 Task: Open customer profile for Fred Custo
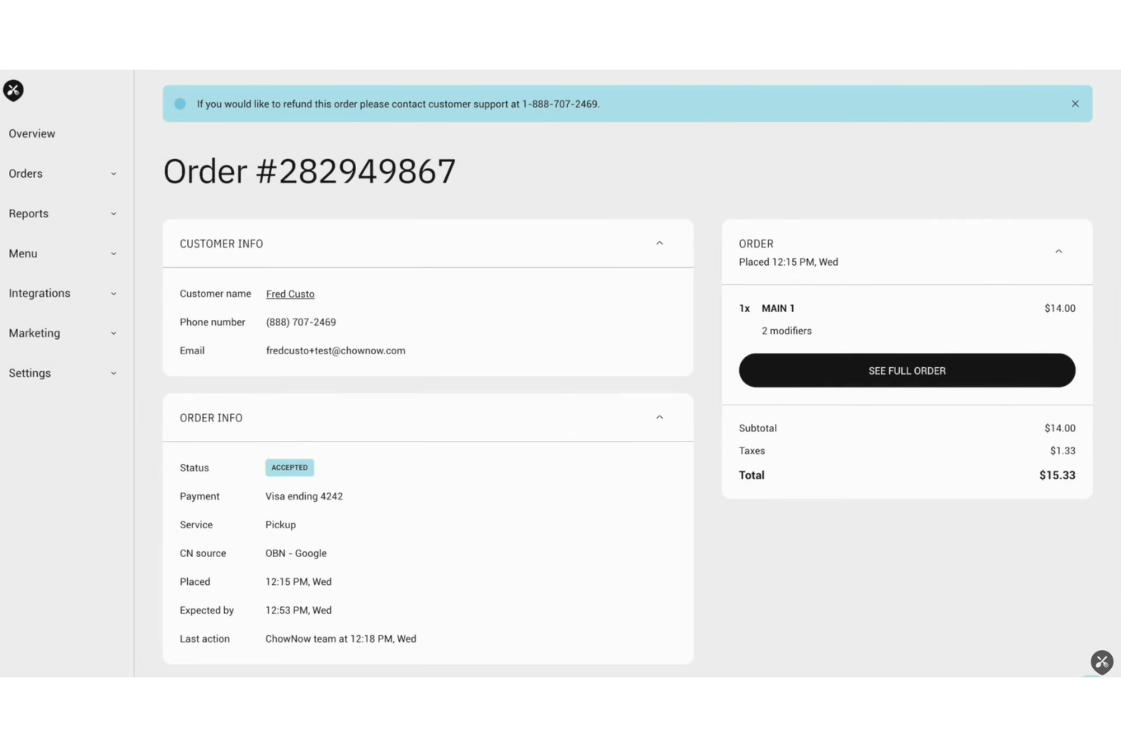pyautogui.click(x=289, y=294)
